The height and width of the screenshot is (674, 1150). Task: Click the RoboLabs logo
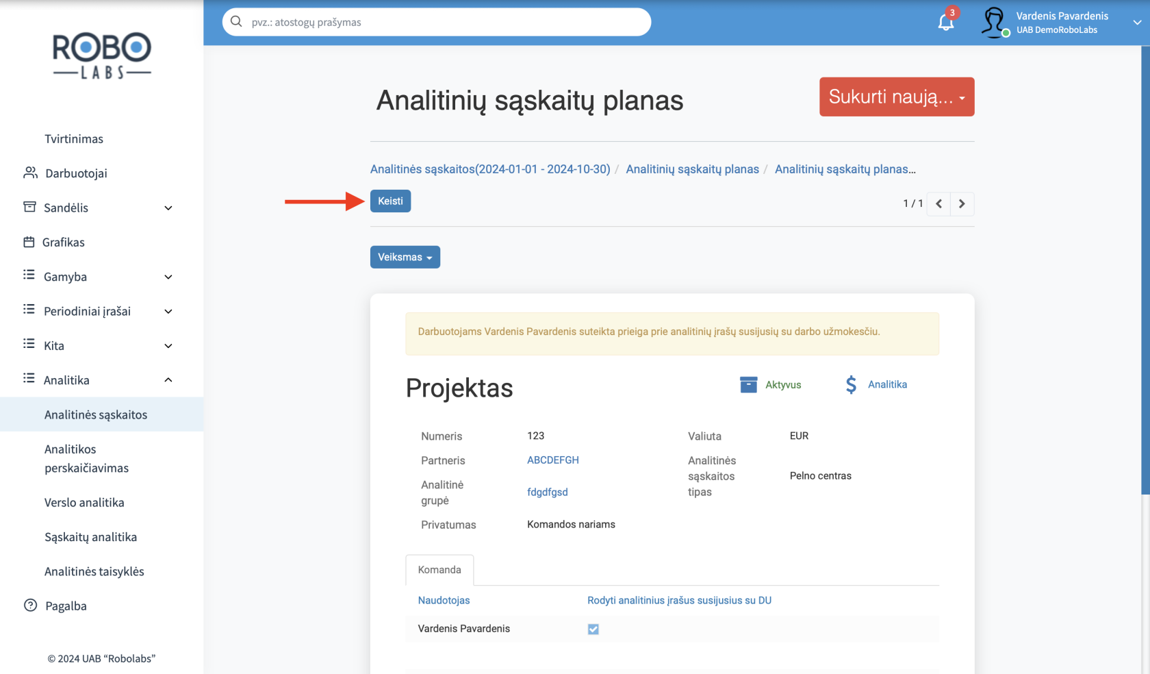coord(102,55)
